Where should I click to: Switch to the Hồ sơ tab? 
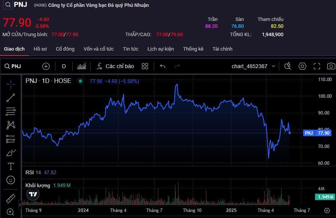[40, 49]
